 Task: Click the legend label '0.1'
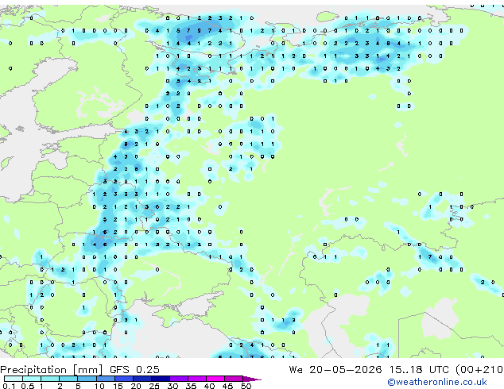(9, 386)
